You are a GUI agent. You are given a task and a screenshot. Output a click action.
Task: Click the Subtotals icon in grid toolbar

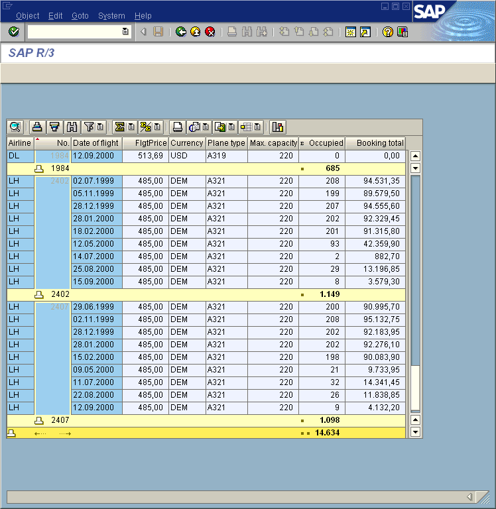pos(145,127)
